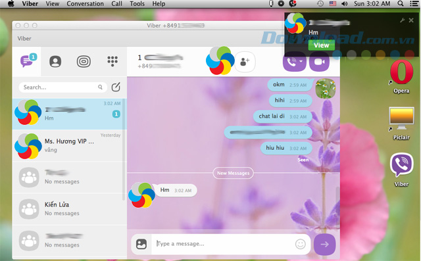Viewport: 421px width, 261px height.
Task: Open the Contacts tab icon
Action: click(55, 61)
